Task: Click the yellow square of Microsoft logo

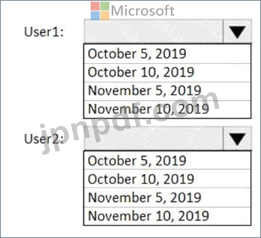Action: [105, 16]
